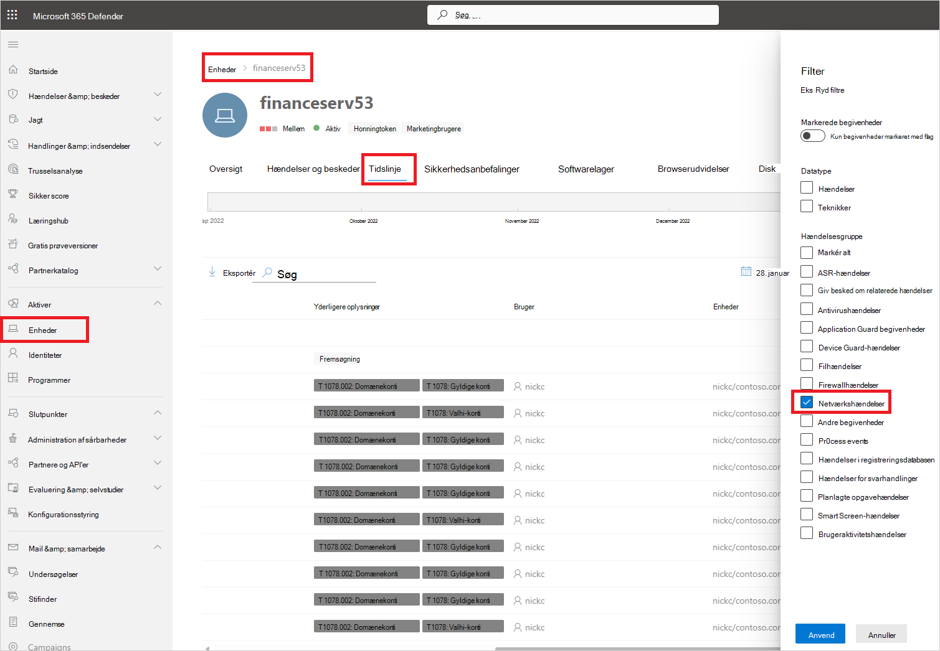Switch to the Sikkerhedsanbefalinger tab

pyautogui.click(x=472, y=169)
